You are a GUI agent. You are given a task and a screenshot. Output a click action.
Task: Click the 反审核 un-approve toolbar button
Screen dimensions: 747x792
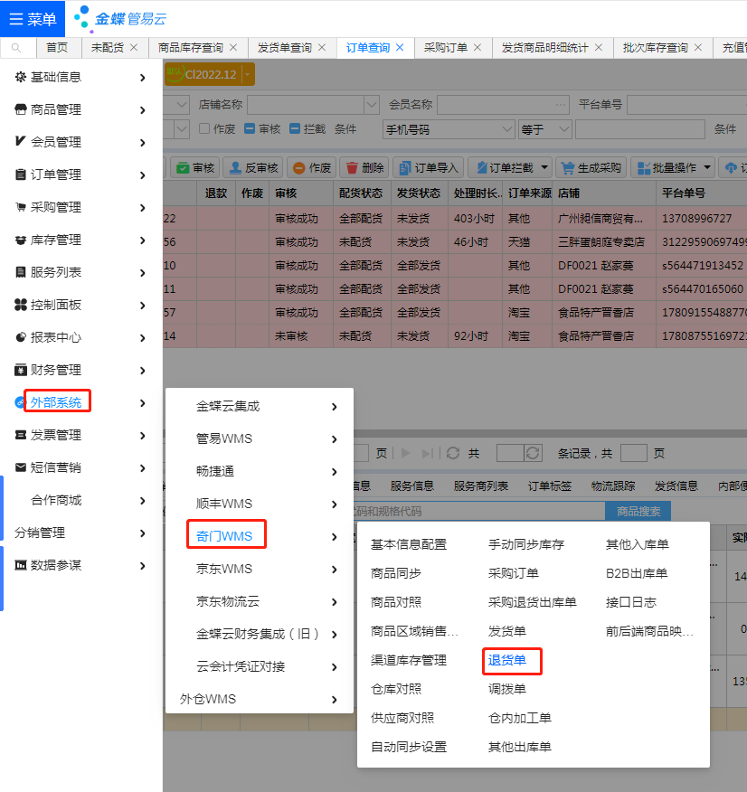(252, 167)
